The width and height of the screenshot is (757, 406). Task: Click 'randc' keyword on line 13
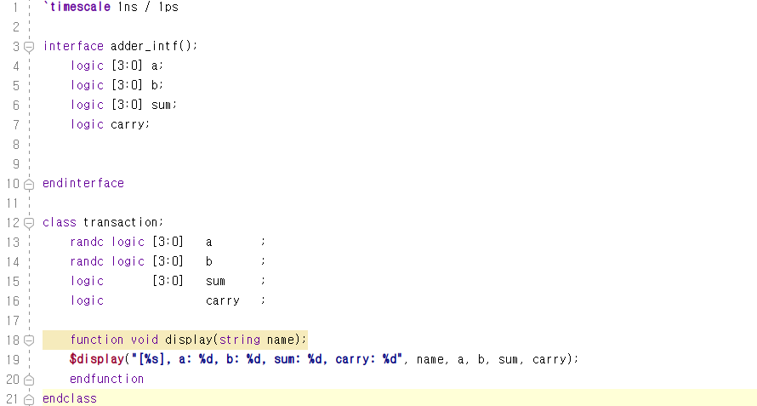pyautogui.click(x=87, y=242)
